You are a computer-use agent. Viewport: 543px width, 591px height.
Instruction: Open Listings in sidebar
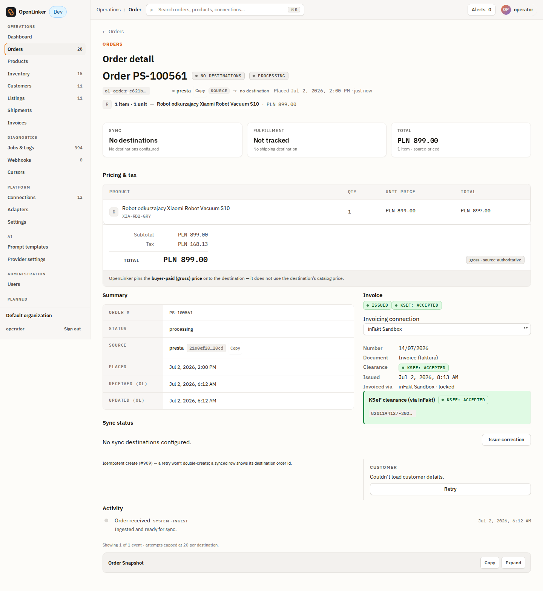[45, 98]
